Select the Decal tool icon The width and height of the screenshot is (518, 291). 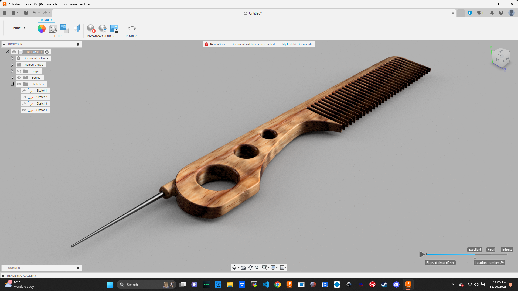[x=65, y=29]
